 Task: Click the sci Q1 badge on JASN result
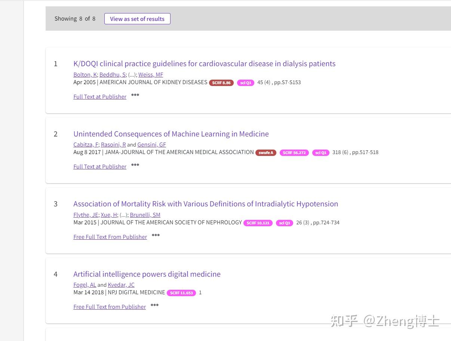pos(285,223)
